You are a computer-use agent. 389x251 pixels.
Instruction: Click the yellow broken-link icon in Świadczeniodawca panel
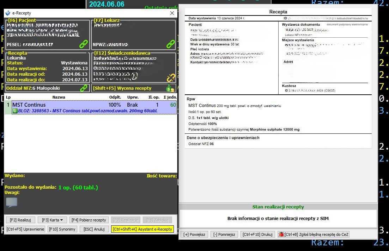coord(171,78)
